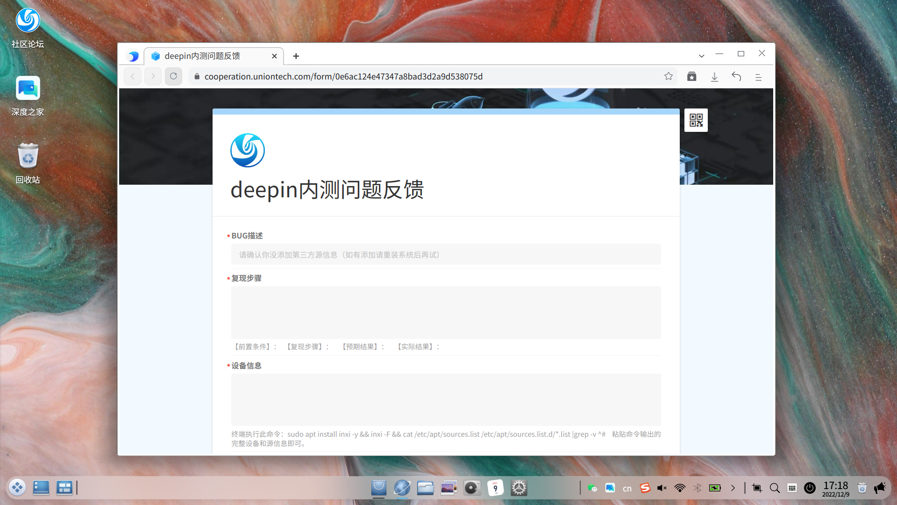
Task: Go forward with the browser forward arrow
Action: (153, 76)
